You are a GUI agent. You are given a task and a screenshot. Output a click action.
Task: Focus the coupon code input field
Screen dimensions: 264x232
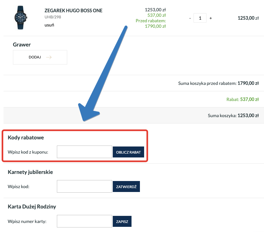pos(84,152)
